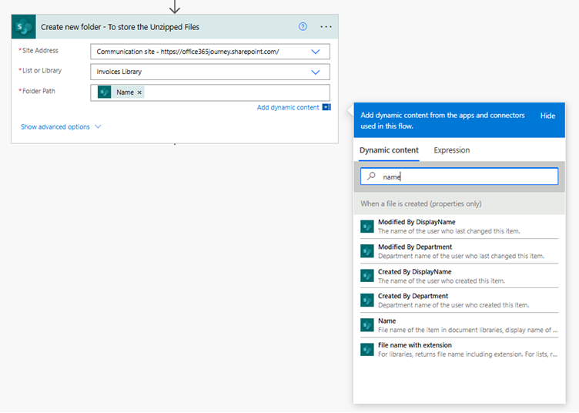This screenshot has width=579, height=413.
Task: Click the icon beside Modified By Department
Action: click(367, 251)
